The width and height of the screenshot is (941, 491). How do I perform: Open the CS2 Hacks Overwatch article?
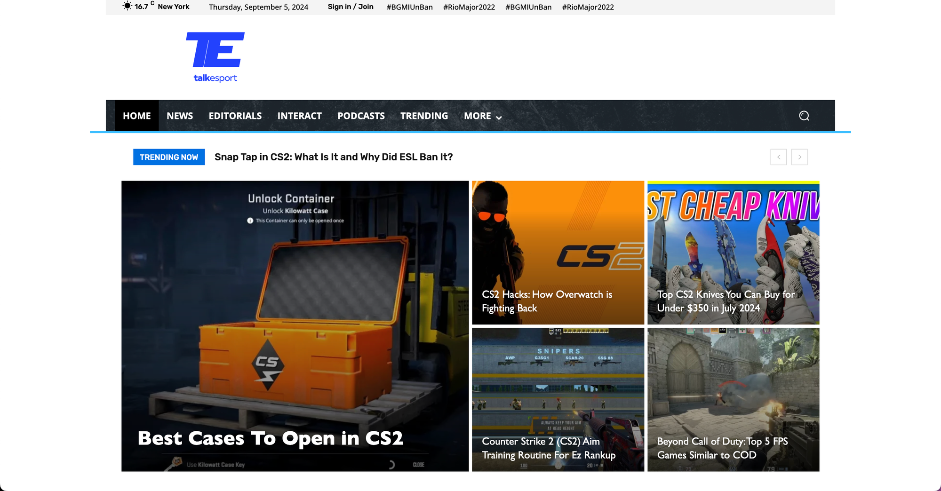click(x=558, y=253)
